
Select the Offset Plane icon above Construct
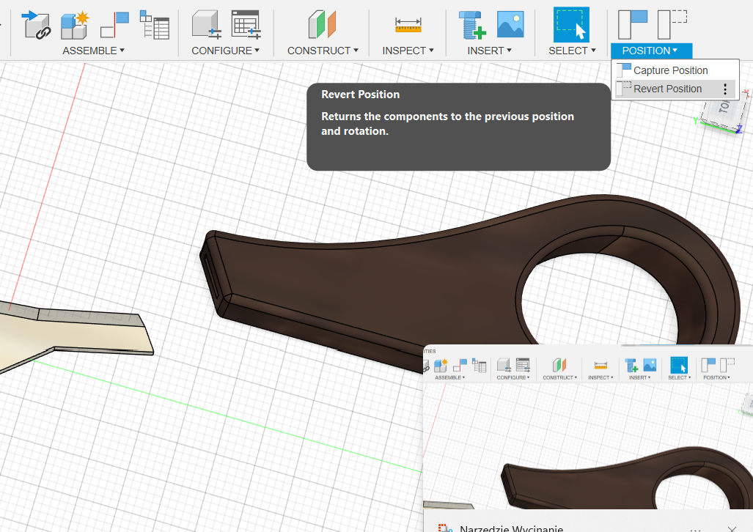coord(322,24)
